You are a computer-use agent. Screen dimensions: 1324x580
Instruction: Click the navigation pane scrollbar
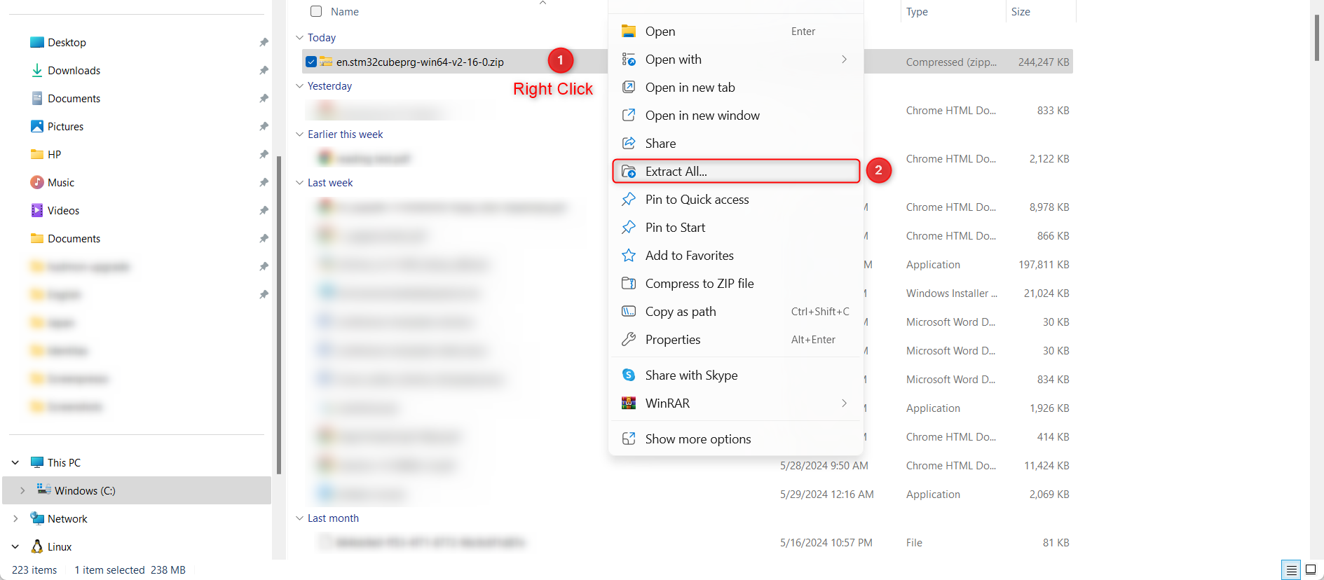pyautogui.click(x=279, y=315)
